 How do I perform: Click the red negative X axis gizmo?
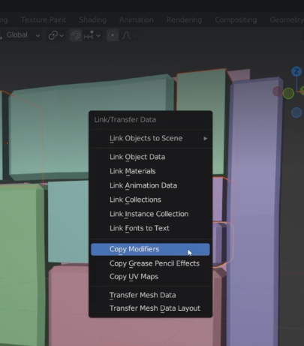click(277, 92)
